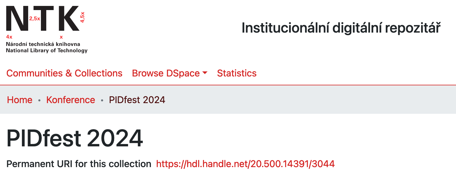Click the red 4x label below the logo
The height and width of the screenshot is (192, 456).
[9, 37]
